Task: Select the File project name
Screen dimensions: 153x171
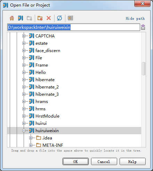Action: click(x=39, y=58)
